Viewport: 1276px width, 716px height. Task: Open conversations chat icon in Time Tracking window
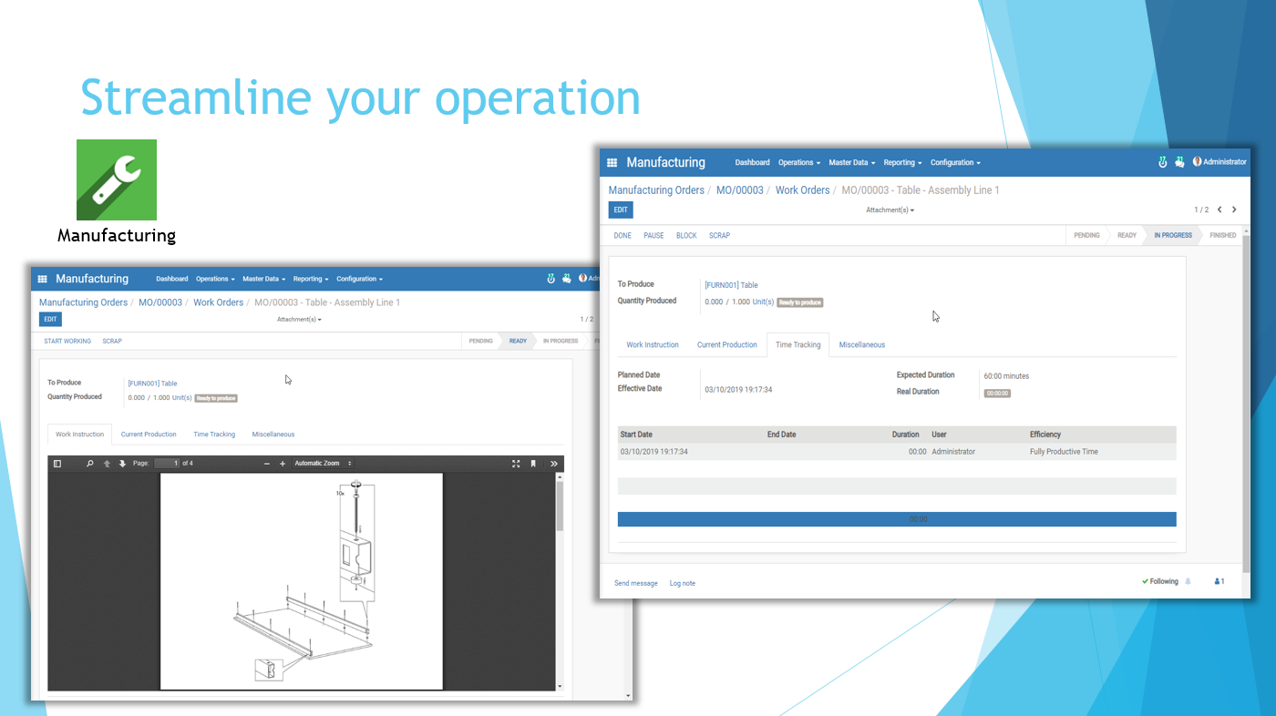pos(1179,162)
